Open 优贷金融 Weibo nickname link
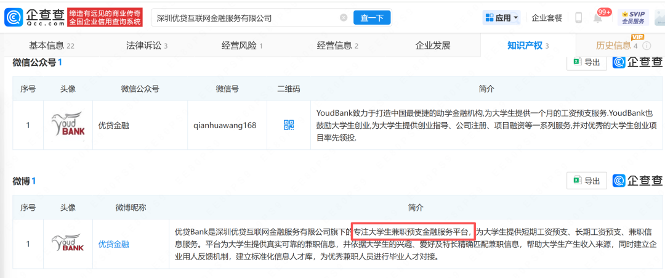This screenshot has width=665, height=278. point(114,244)
